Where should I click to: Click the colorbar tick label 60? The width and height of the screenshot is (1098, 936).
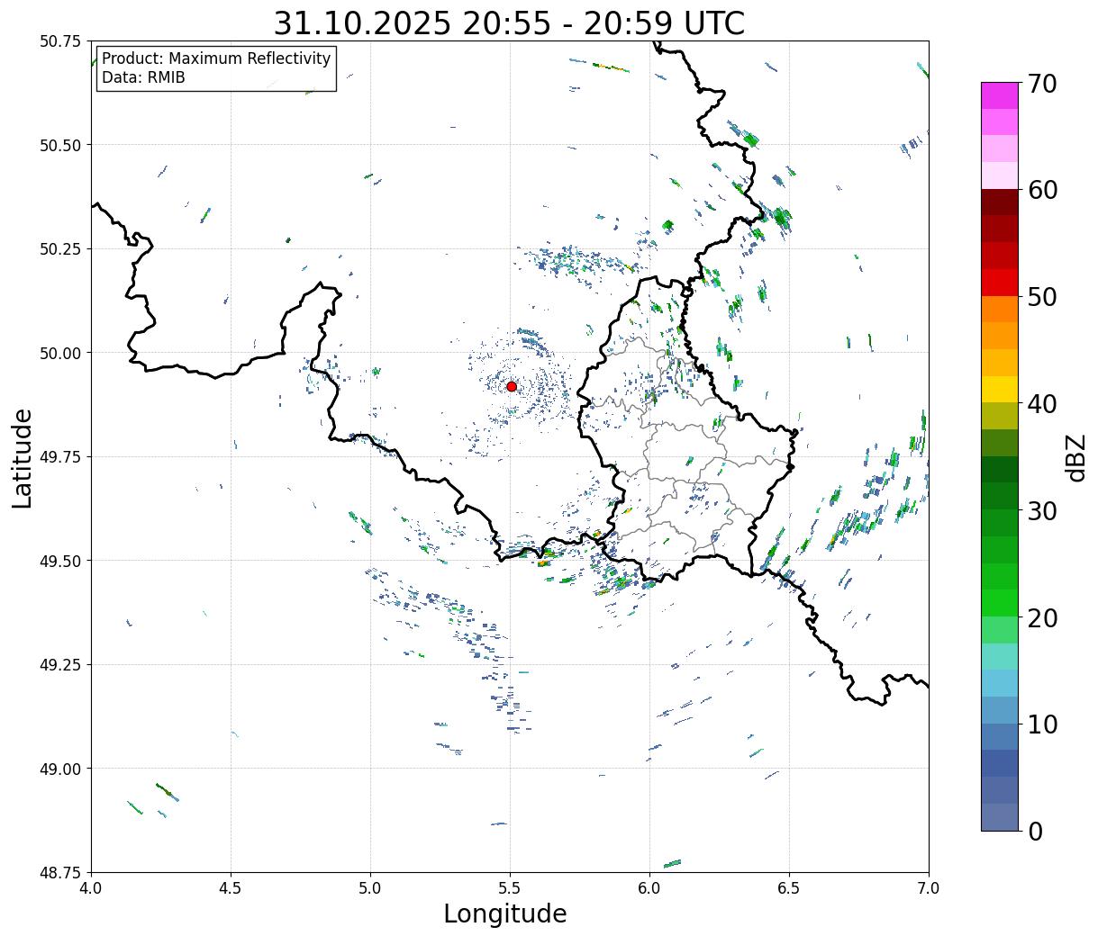(x=1041, y=190)
